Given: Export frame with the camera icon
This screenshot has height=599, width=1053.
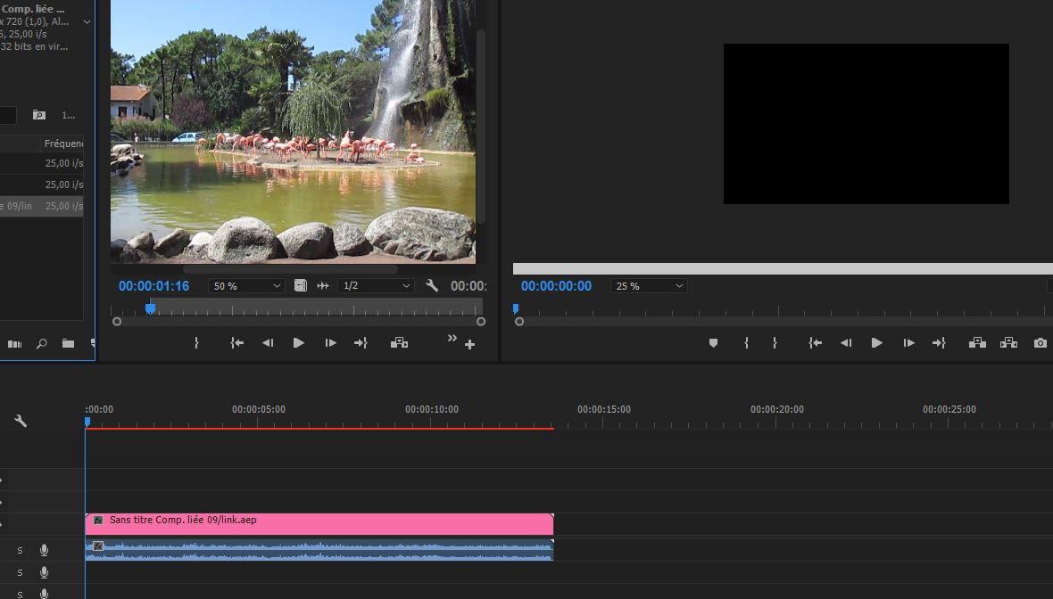Looking at the screenshot, I should pos(1040,343).
